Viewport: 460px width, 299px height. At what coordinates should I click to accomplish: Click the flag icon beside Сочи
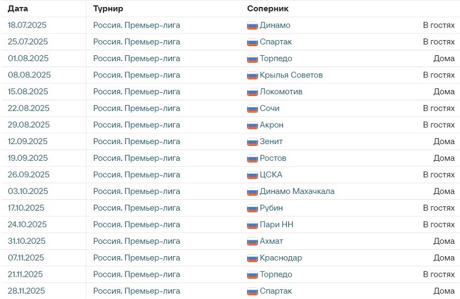point(252,109)
